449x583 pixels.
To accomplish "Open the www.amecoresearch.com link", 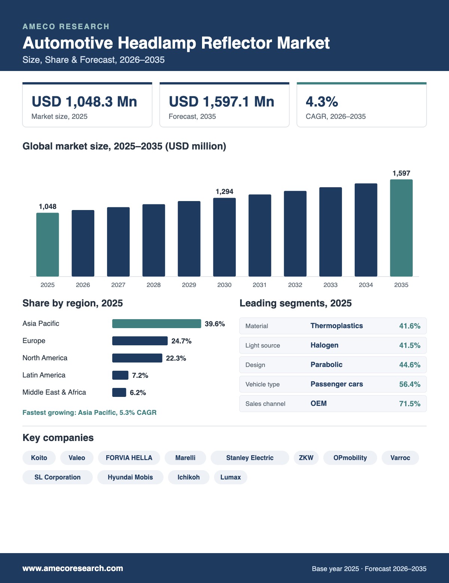I will coord(73,568).
